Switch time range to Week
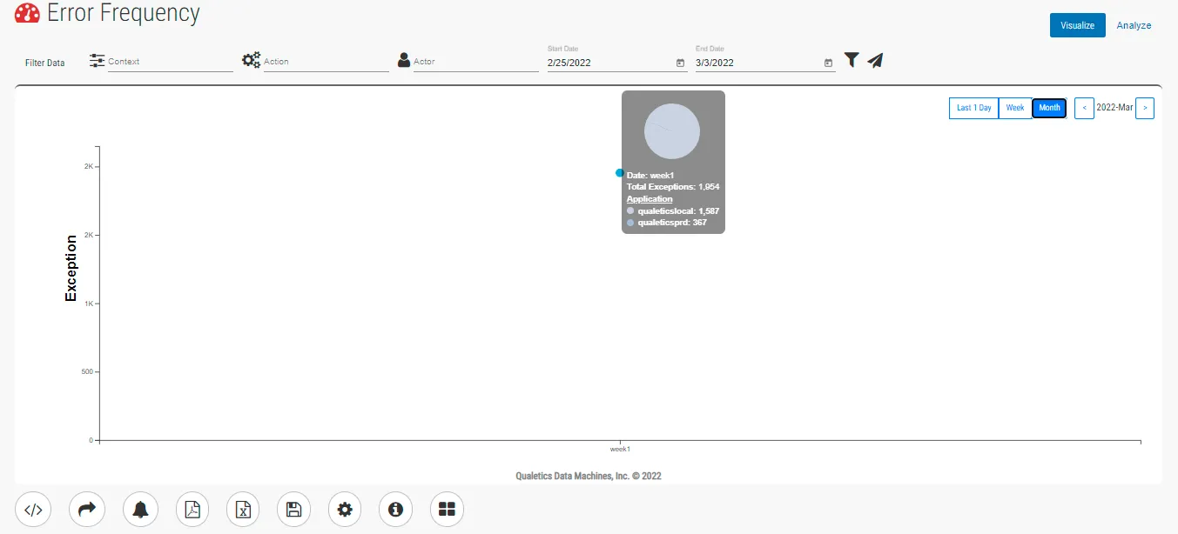The width and height of the screenshot is (1178, 534). [1015, 108]
